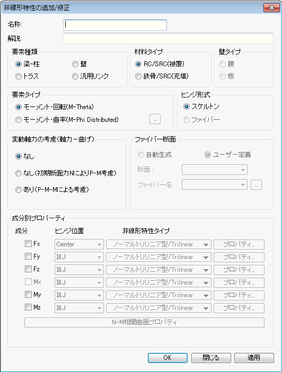
Task: Click the 解説 description input field
Action: (168, 38)
